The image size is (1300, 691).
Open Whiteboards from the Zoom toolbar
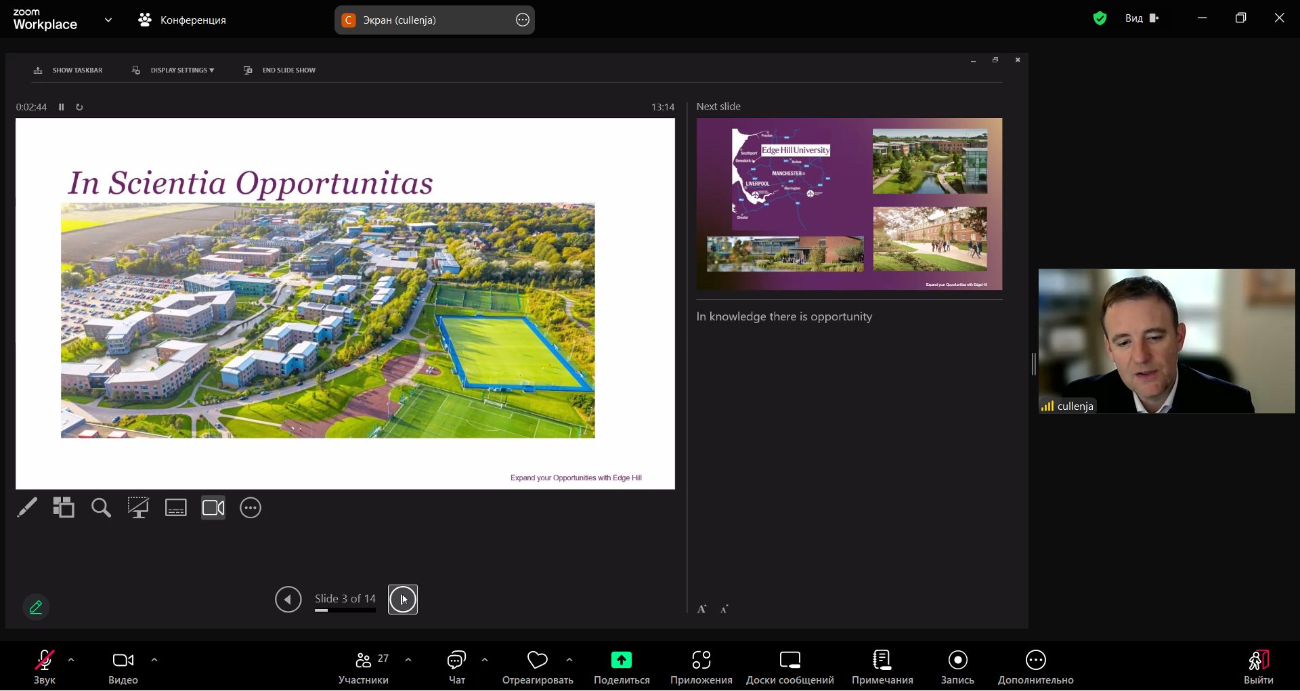click(x=789, y=661)
